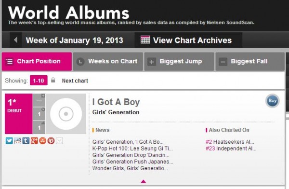Share via the Tumblr icon
289x189 pixels.
pos(26,141)
